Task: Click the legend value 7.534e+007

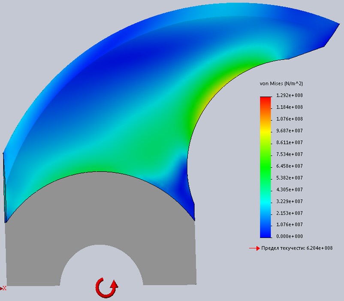Action: 290,154
